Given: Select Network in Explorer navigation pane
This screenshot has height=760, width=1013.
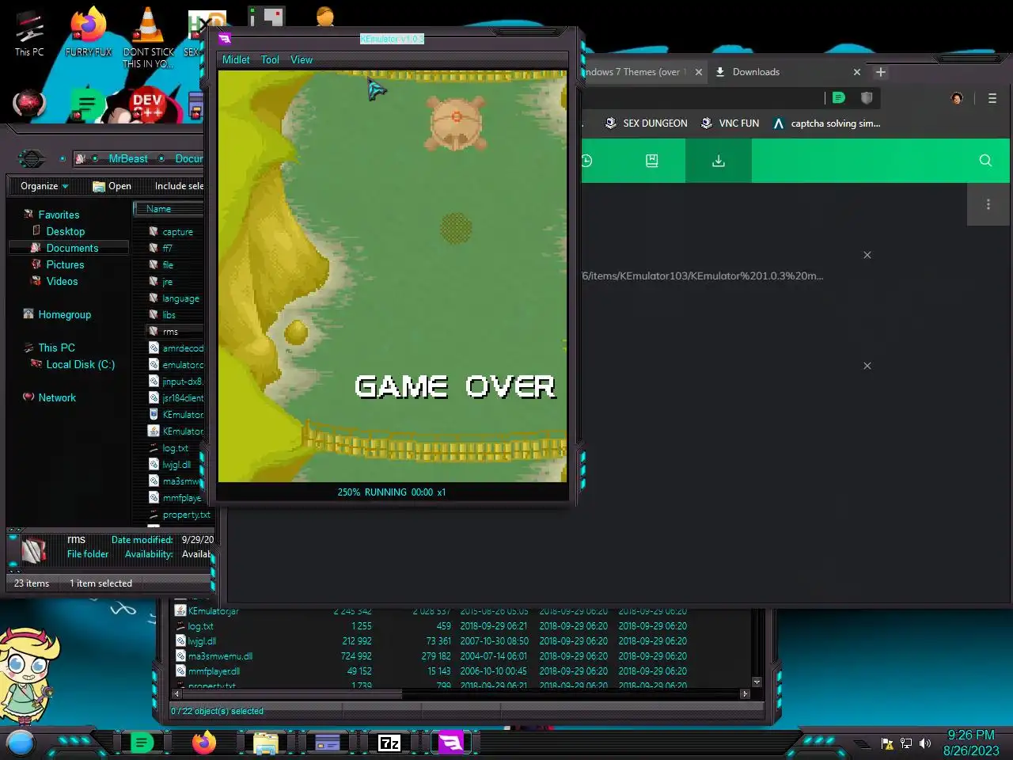Looking at the screenshot, I should (57, 397).
